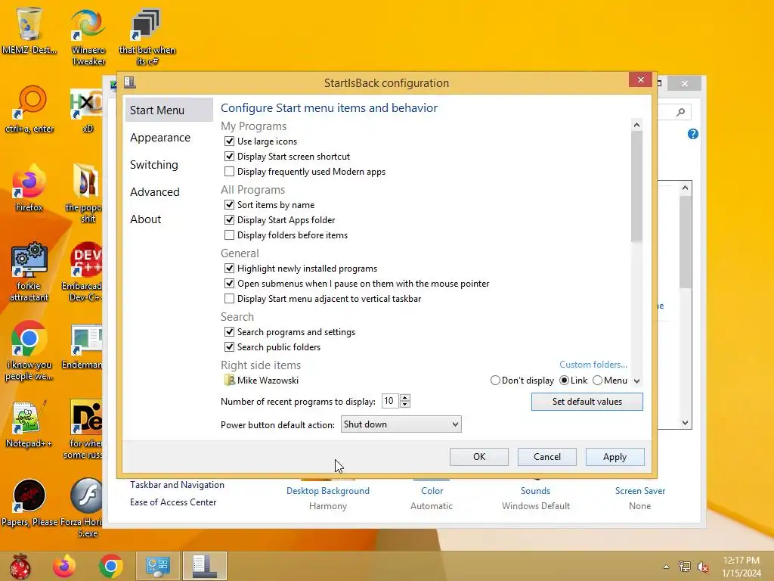The height and width of the screenshot is (581, 774).
Task: Open the Start Menu settings tab
Action: tap(169, 110)
